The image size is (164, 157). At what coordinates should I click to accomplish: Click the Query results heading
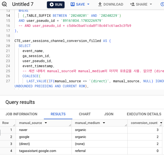tap(20, 102)
